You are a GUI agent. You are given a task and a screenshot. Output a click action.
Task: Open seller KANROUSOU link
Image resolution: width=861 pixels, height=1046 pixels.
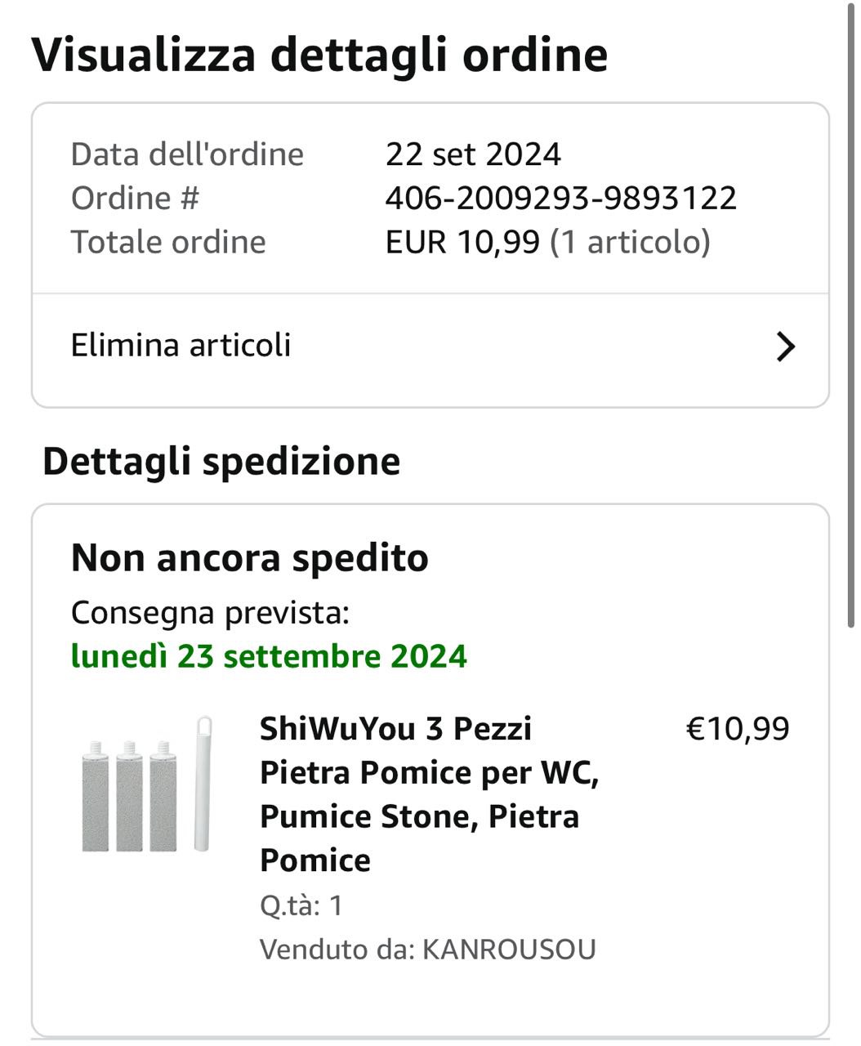pyautogui.click(x=509, y=950)
